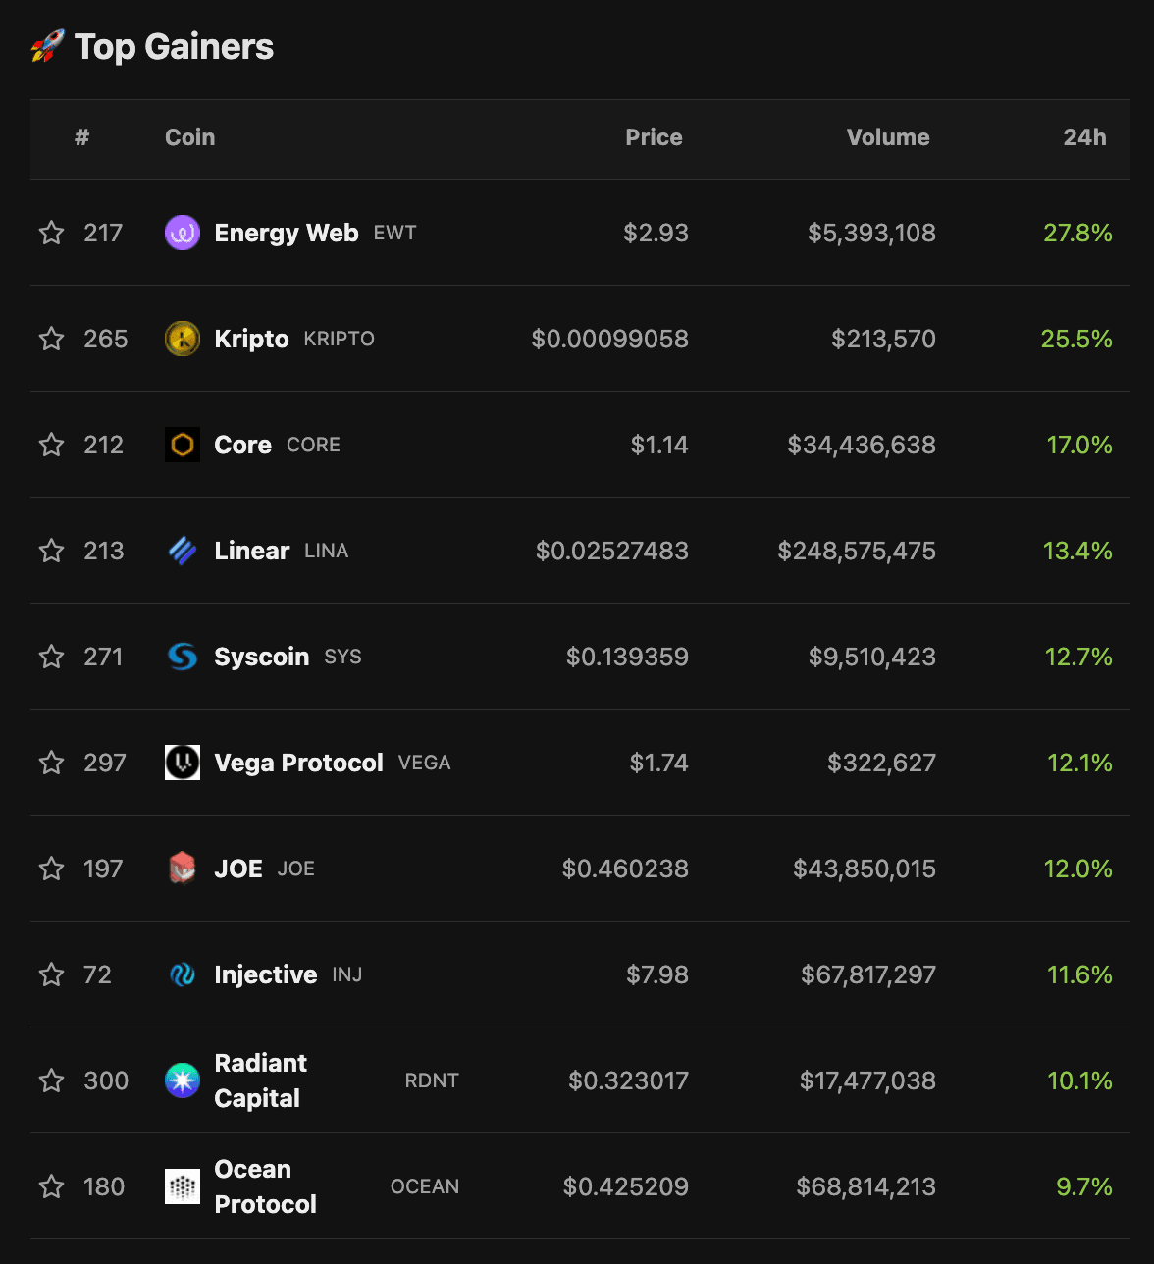
Task: Toggle the star next to Kripto
Action: tap(51, 339)
